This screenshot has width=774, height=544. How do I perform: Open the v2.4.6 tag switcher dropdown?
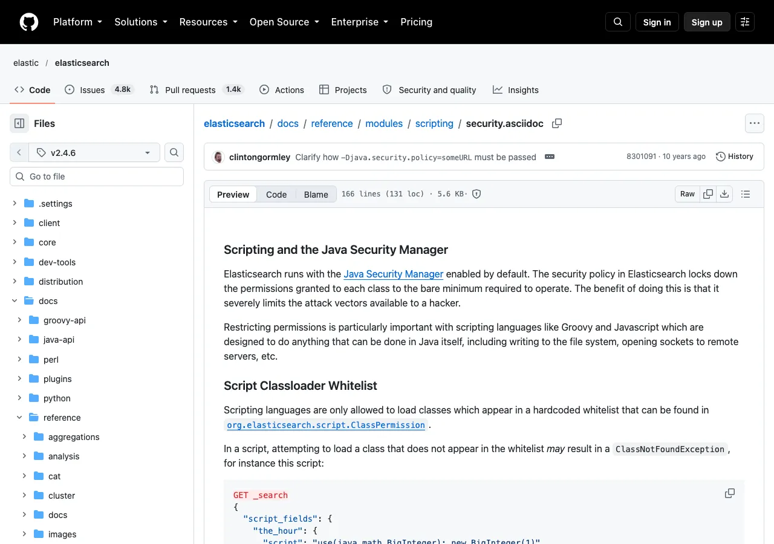click(94, 152)
